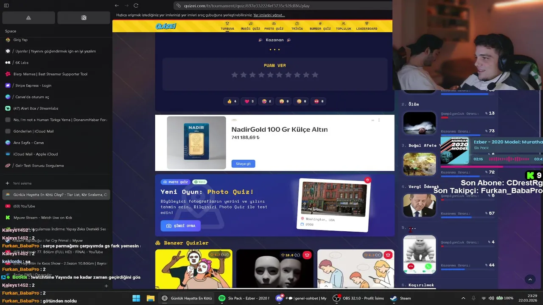Expand the system tray hidden icons chevron

463,298
